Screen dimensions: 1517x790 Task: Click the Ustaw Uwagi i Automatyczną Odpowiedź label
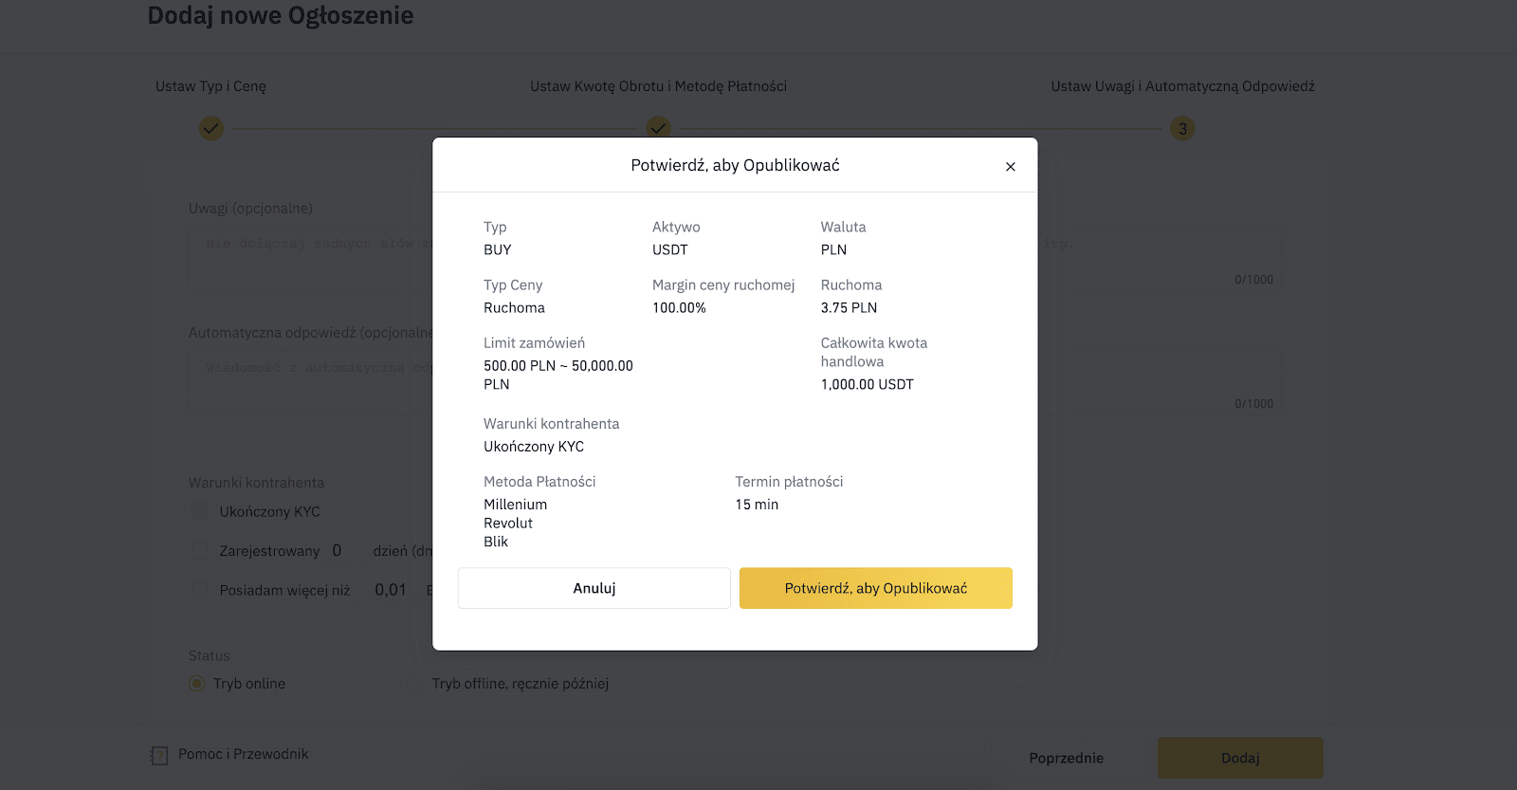pyautogui.click(x=1182, y=86)
